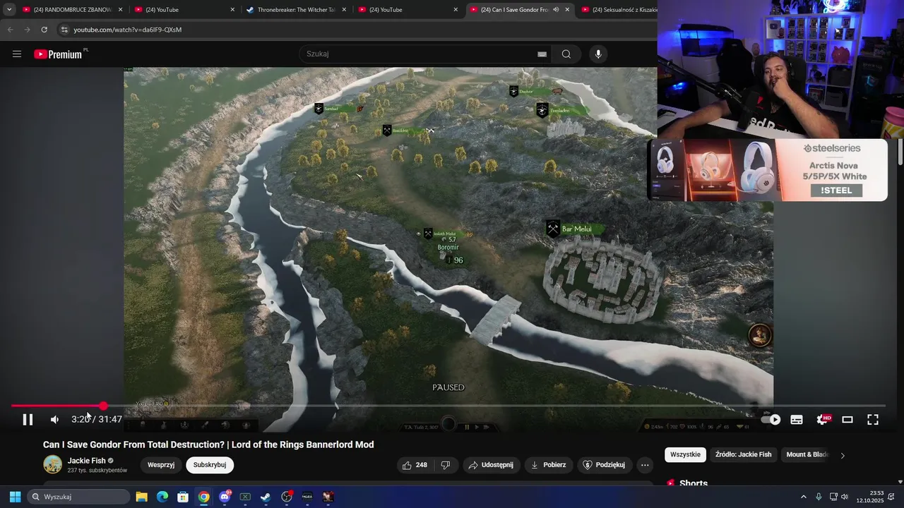The height and width of the screenshot is (508, 904).
Task: Go forward in browser history
Action: click(27, 30)
